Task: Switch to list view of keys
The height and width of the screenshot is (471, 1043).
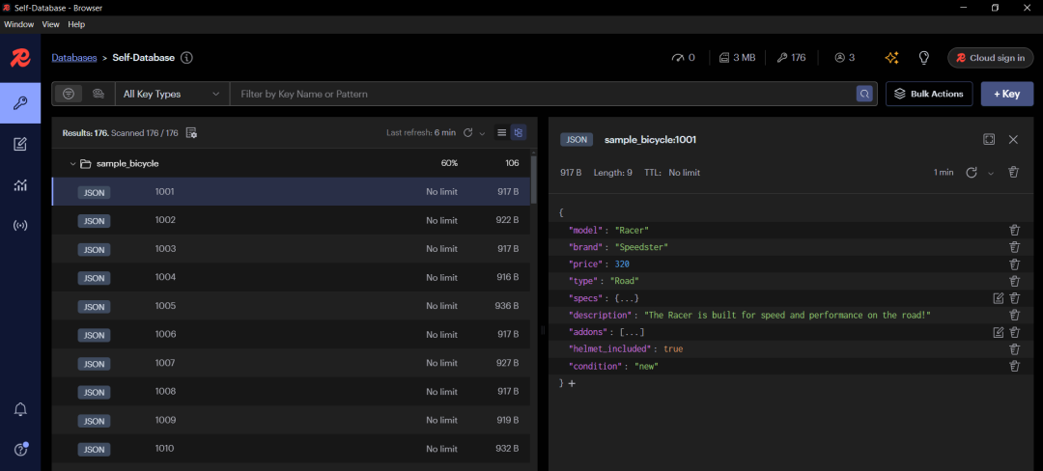Action: [x=501, y=132]
